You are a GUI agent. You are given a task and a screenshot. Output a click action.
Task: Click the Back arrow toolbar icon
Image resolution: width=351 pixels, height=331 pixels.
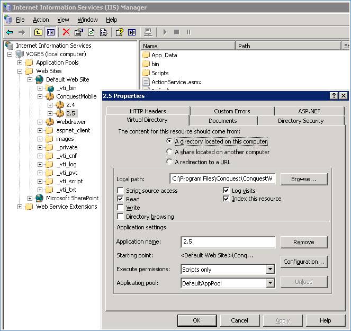10,32
